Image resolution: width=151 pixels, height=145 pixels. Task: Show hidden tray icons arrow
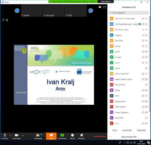125,143
